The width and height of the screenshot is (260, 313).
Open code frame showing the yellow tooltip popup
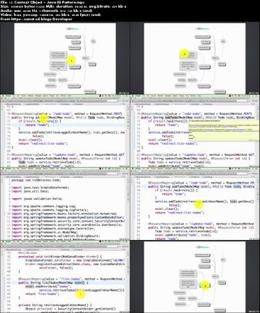click(194, 131)
